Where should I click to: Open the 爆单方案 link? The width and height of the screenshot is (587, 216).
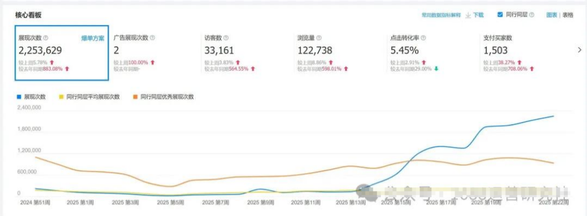click(x=93, y=38)
